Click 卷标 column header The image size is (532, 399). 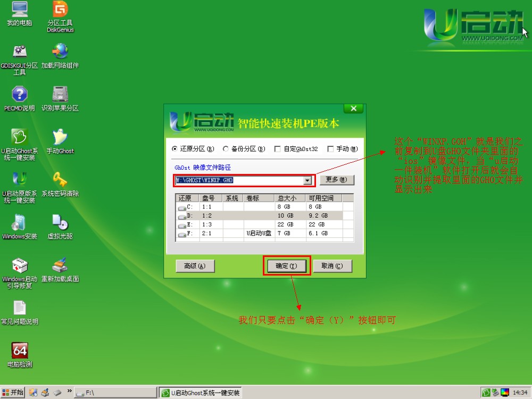coord(258,198)
